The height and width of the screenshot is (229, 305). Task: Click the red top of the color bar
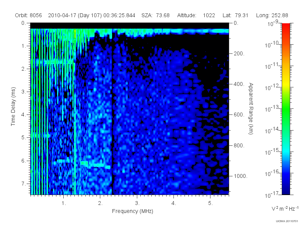tap(286, 27)
